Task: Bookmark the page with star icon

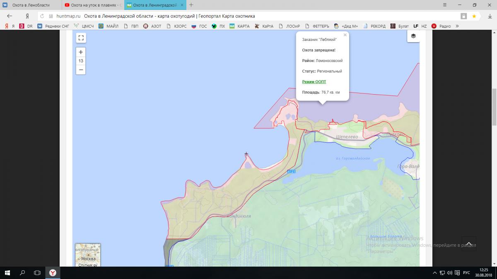Action: [474, 16]
